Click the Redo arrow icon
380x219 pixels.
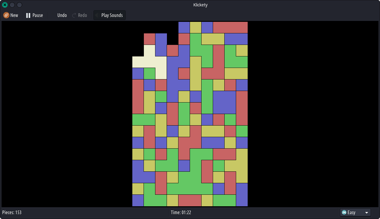click(x=74, y=15)
